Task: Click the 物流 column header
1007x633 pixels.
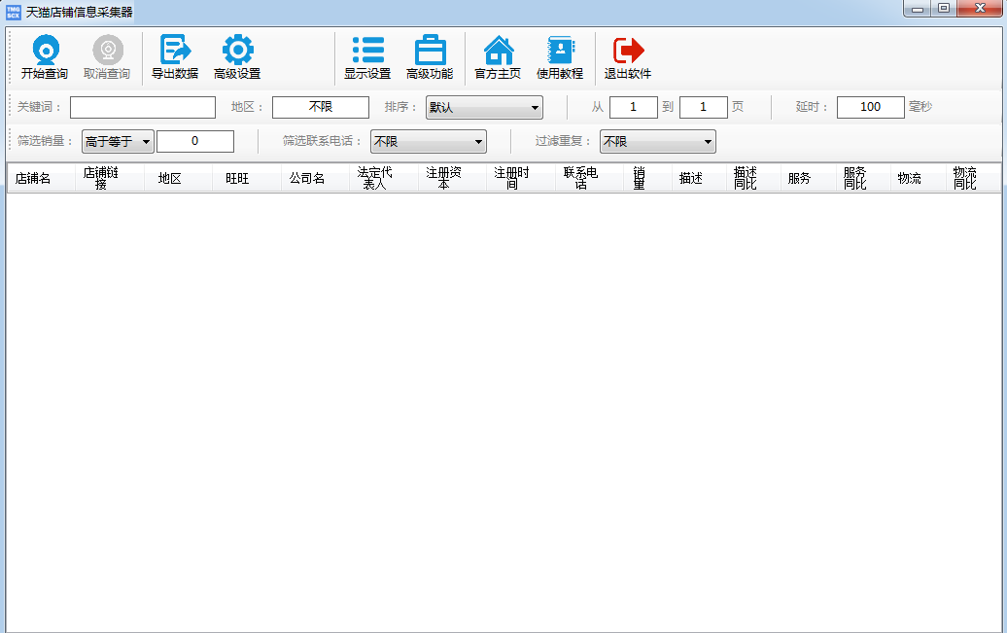Action: [x=918, y=178]
